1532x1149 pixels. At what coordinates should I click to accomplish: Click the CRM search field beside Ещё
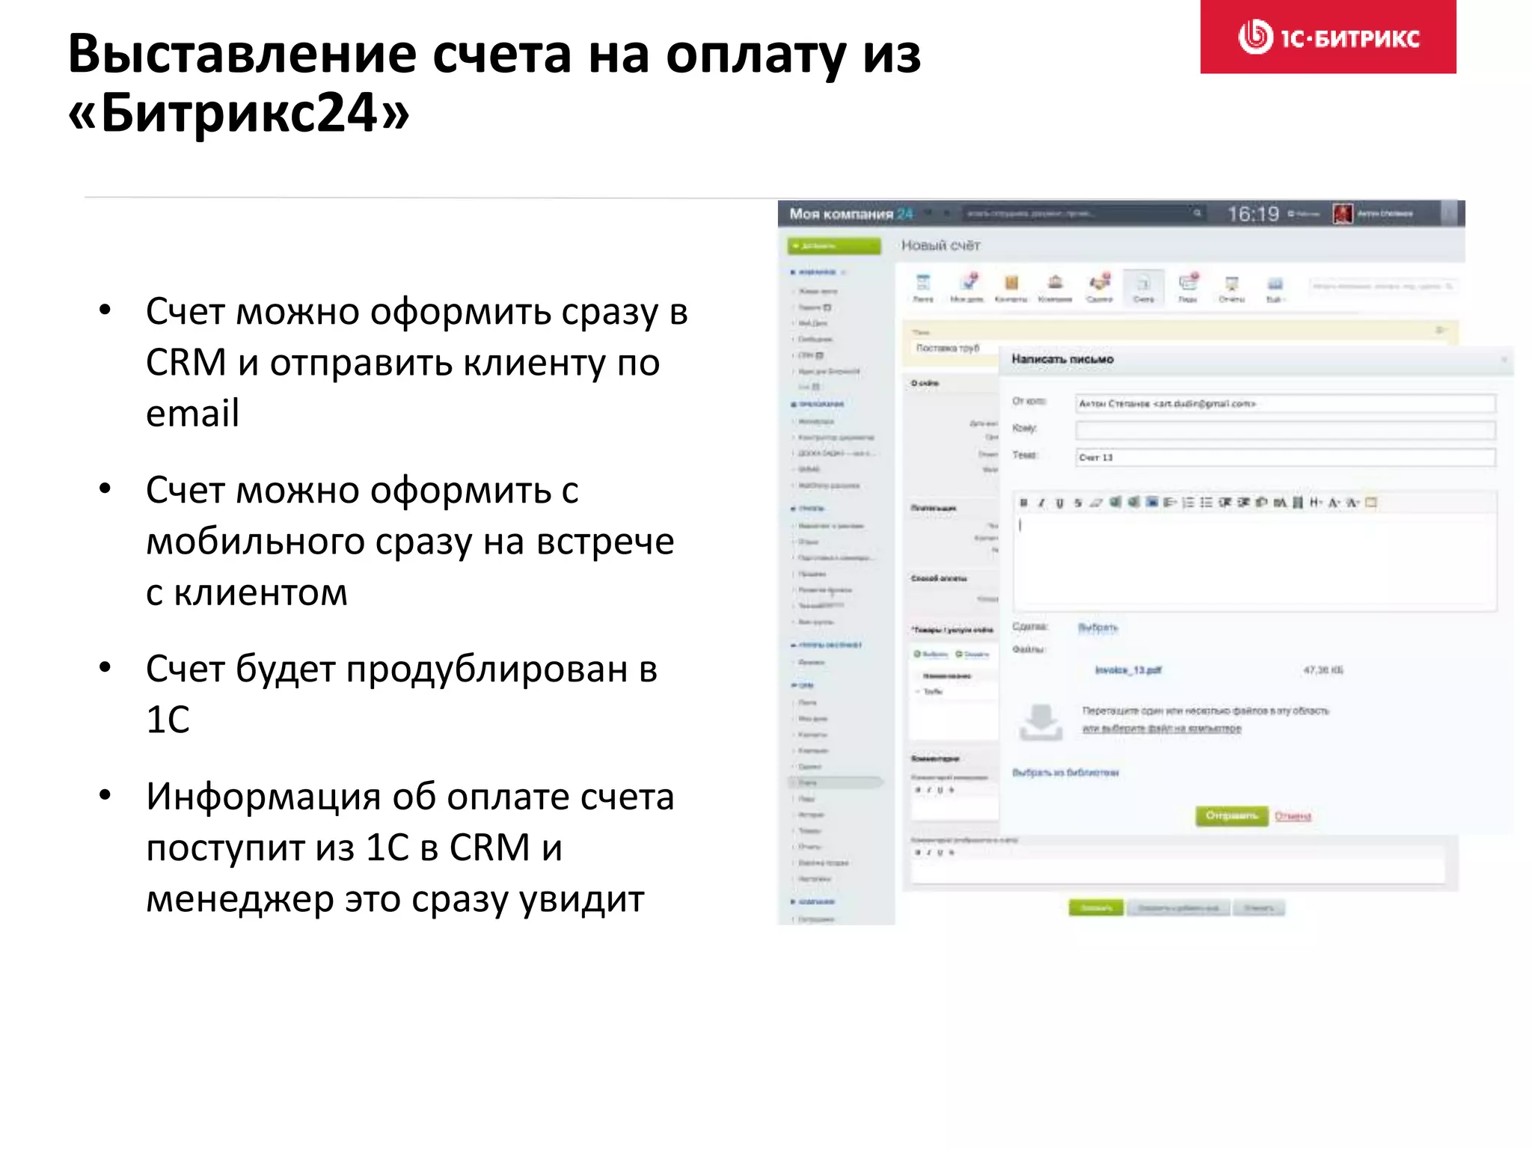1382,286
